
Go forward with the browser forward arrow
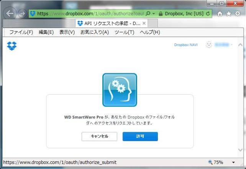coord(22,13)
